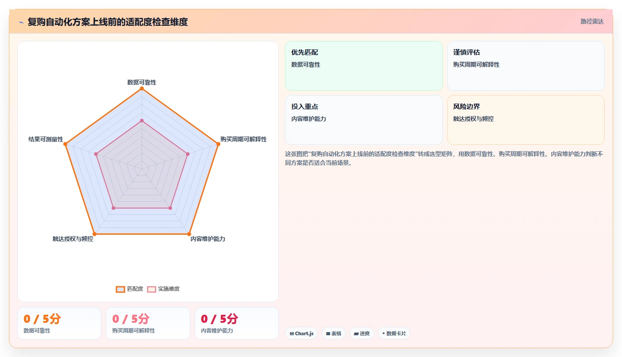Click the 数据可靠性 radar axis label
622x357 pixels.
pyautogui.click(x=142, y=82)
